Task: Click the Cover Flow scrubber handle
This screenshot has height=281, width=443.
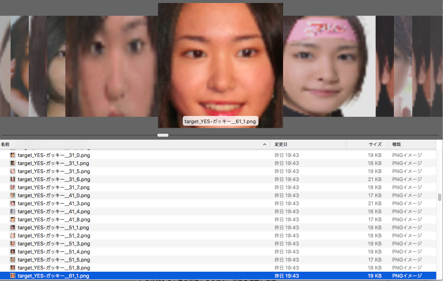Action: coord(163,135)
